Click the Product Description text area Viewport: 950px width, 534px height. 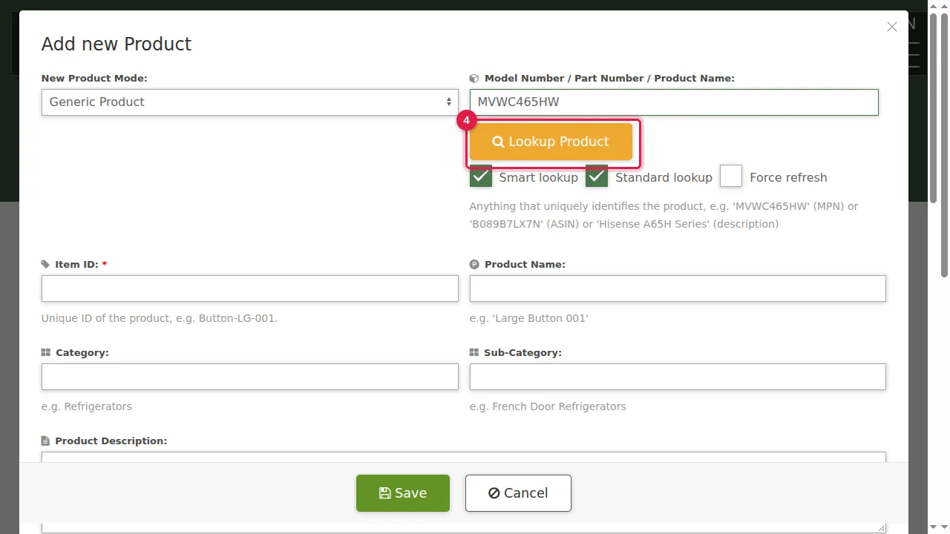coord(463,457)
